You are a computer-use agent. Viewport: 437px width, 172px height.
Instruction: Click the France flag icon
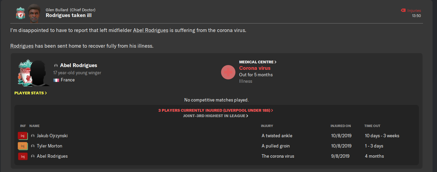(x=56, y=80)
